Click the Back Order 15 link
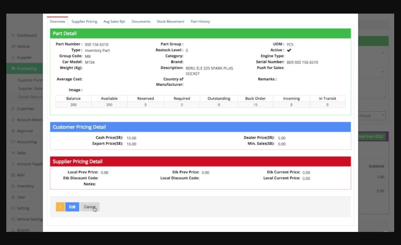 tap(255, 105)
